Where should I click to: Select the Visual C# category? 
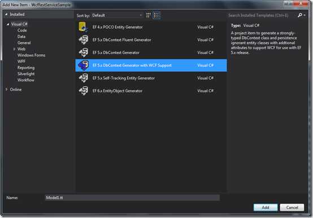pos(19,24)
